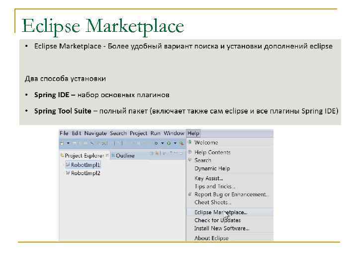Click the Report Bug item's icon
Image resolution: width=358 pixels, height=269 pixels.
click(x=190, y=194)
